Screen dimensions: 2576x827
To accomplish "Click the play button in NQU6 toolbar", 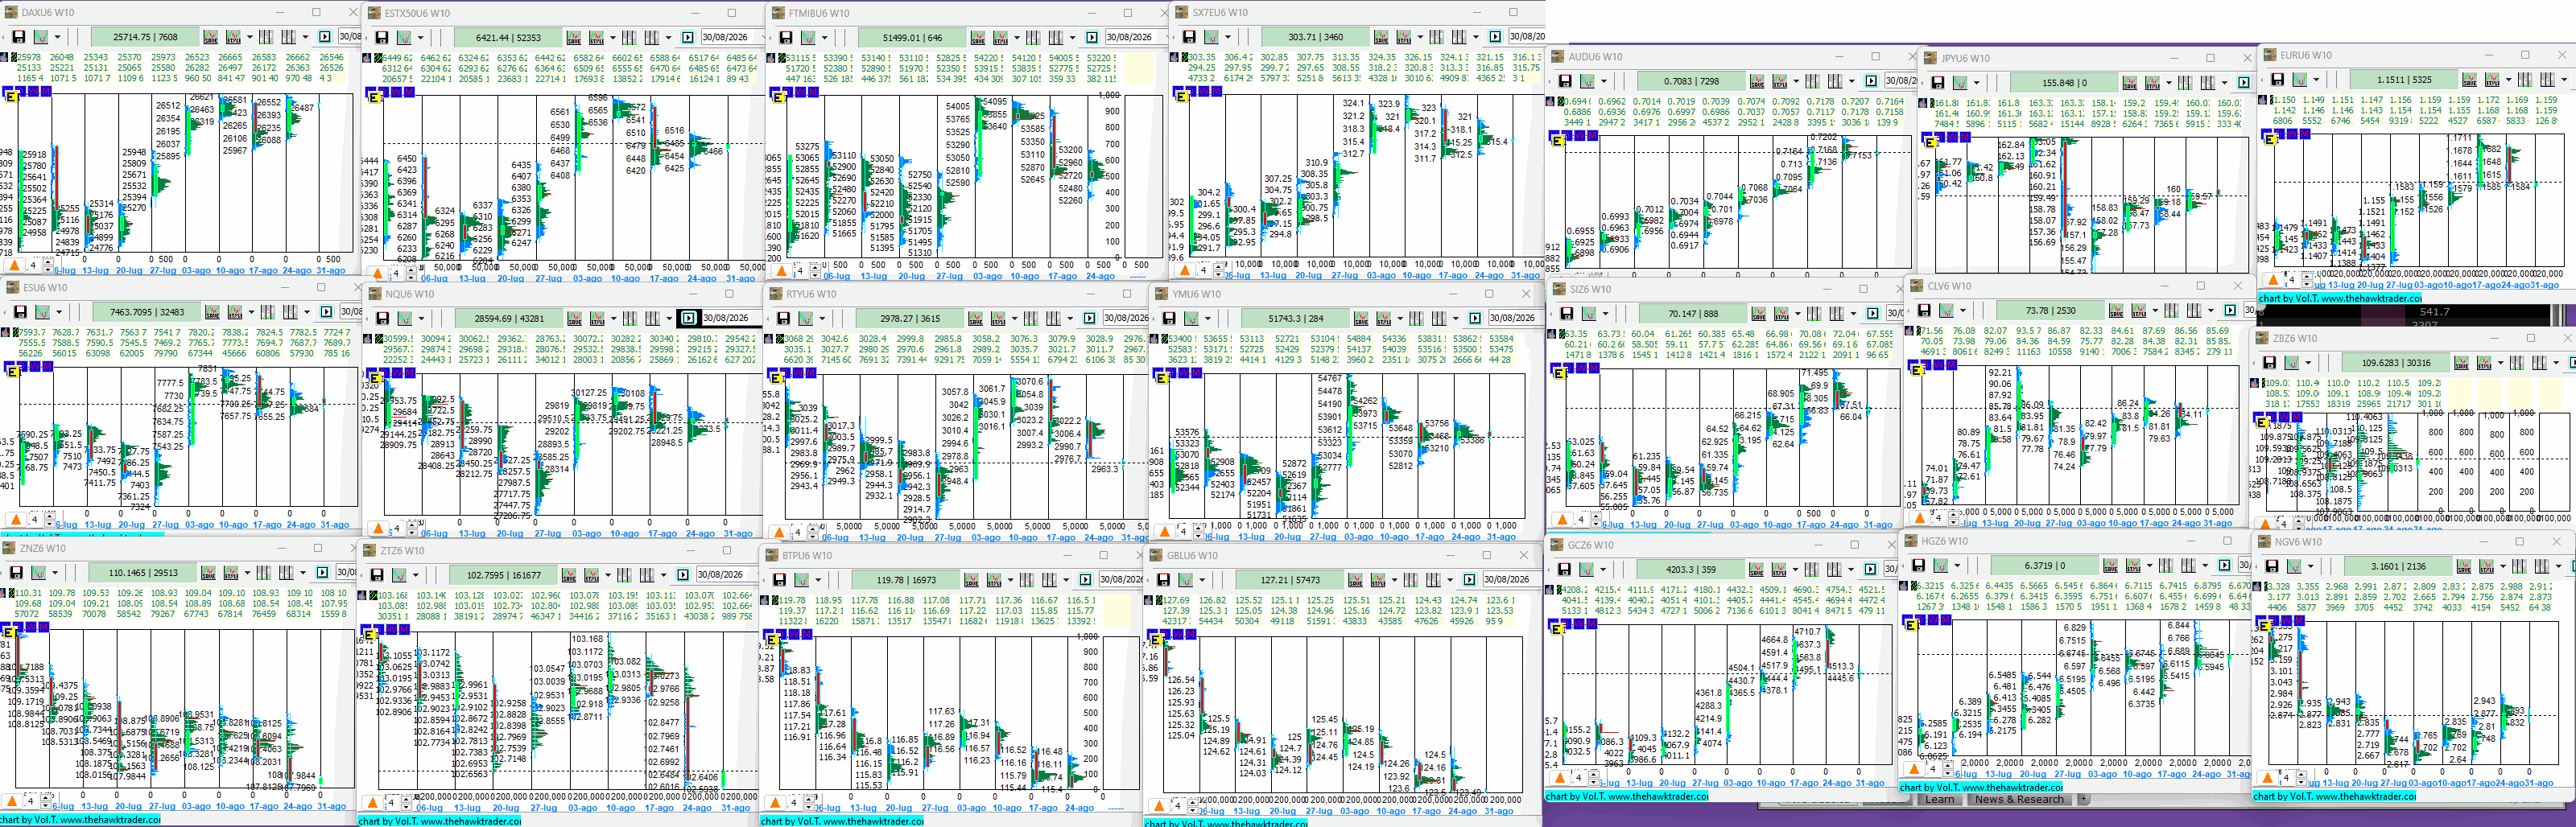I will (x=688, y=319).
